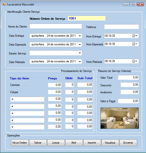
Task: Click the laundry room photo thumbnail
Action: pos(119,118)
